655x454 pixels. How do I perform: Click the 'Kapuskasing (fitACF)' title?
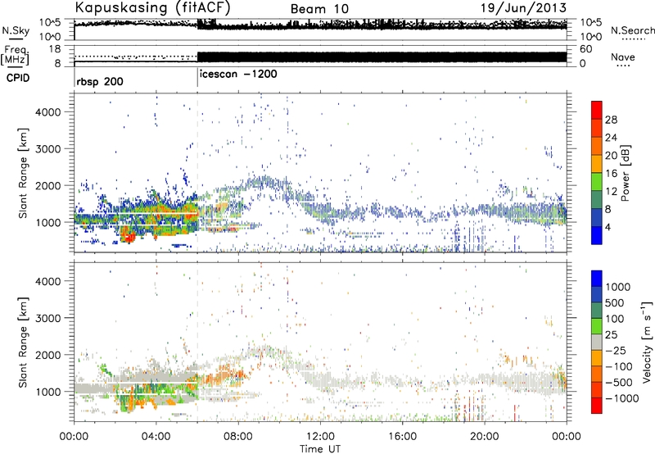click(x=152, y=7)
